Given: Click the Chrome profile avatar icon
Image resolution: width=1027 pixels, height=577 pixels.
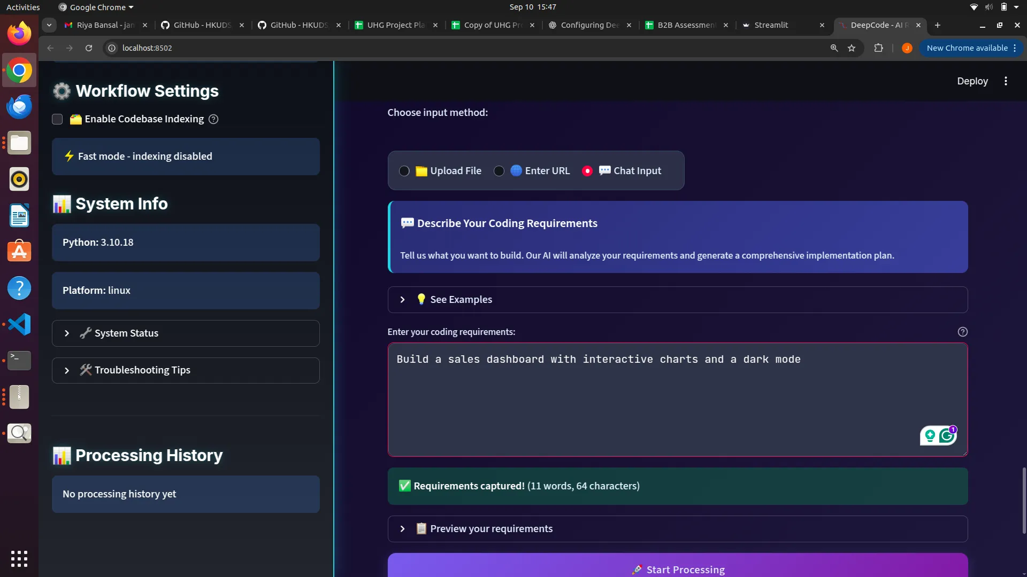Looking at the screenshot, I should [907, 48].
